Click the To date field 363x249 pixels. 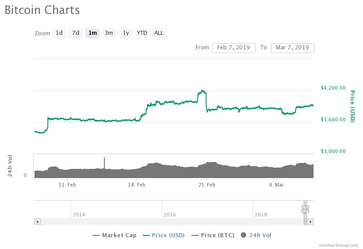pos(292,48)
